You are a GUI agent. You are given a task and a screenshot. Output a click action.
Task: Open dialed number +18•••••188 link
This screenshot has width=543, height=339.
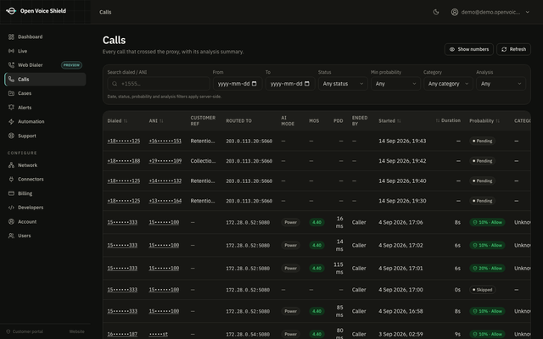[124, 161]
